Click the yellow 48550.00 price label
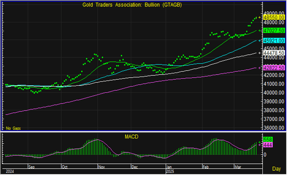287x175 pixels. (x=273, y=17)
